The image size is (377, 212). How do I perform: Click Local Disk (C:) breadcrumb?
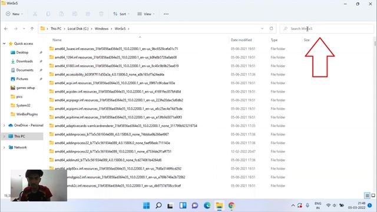78,29
